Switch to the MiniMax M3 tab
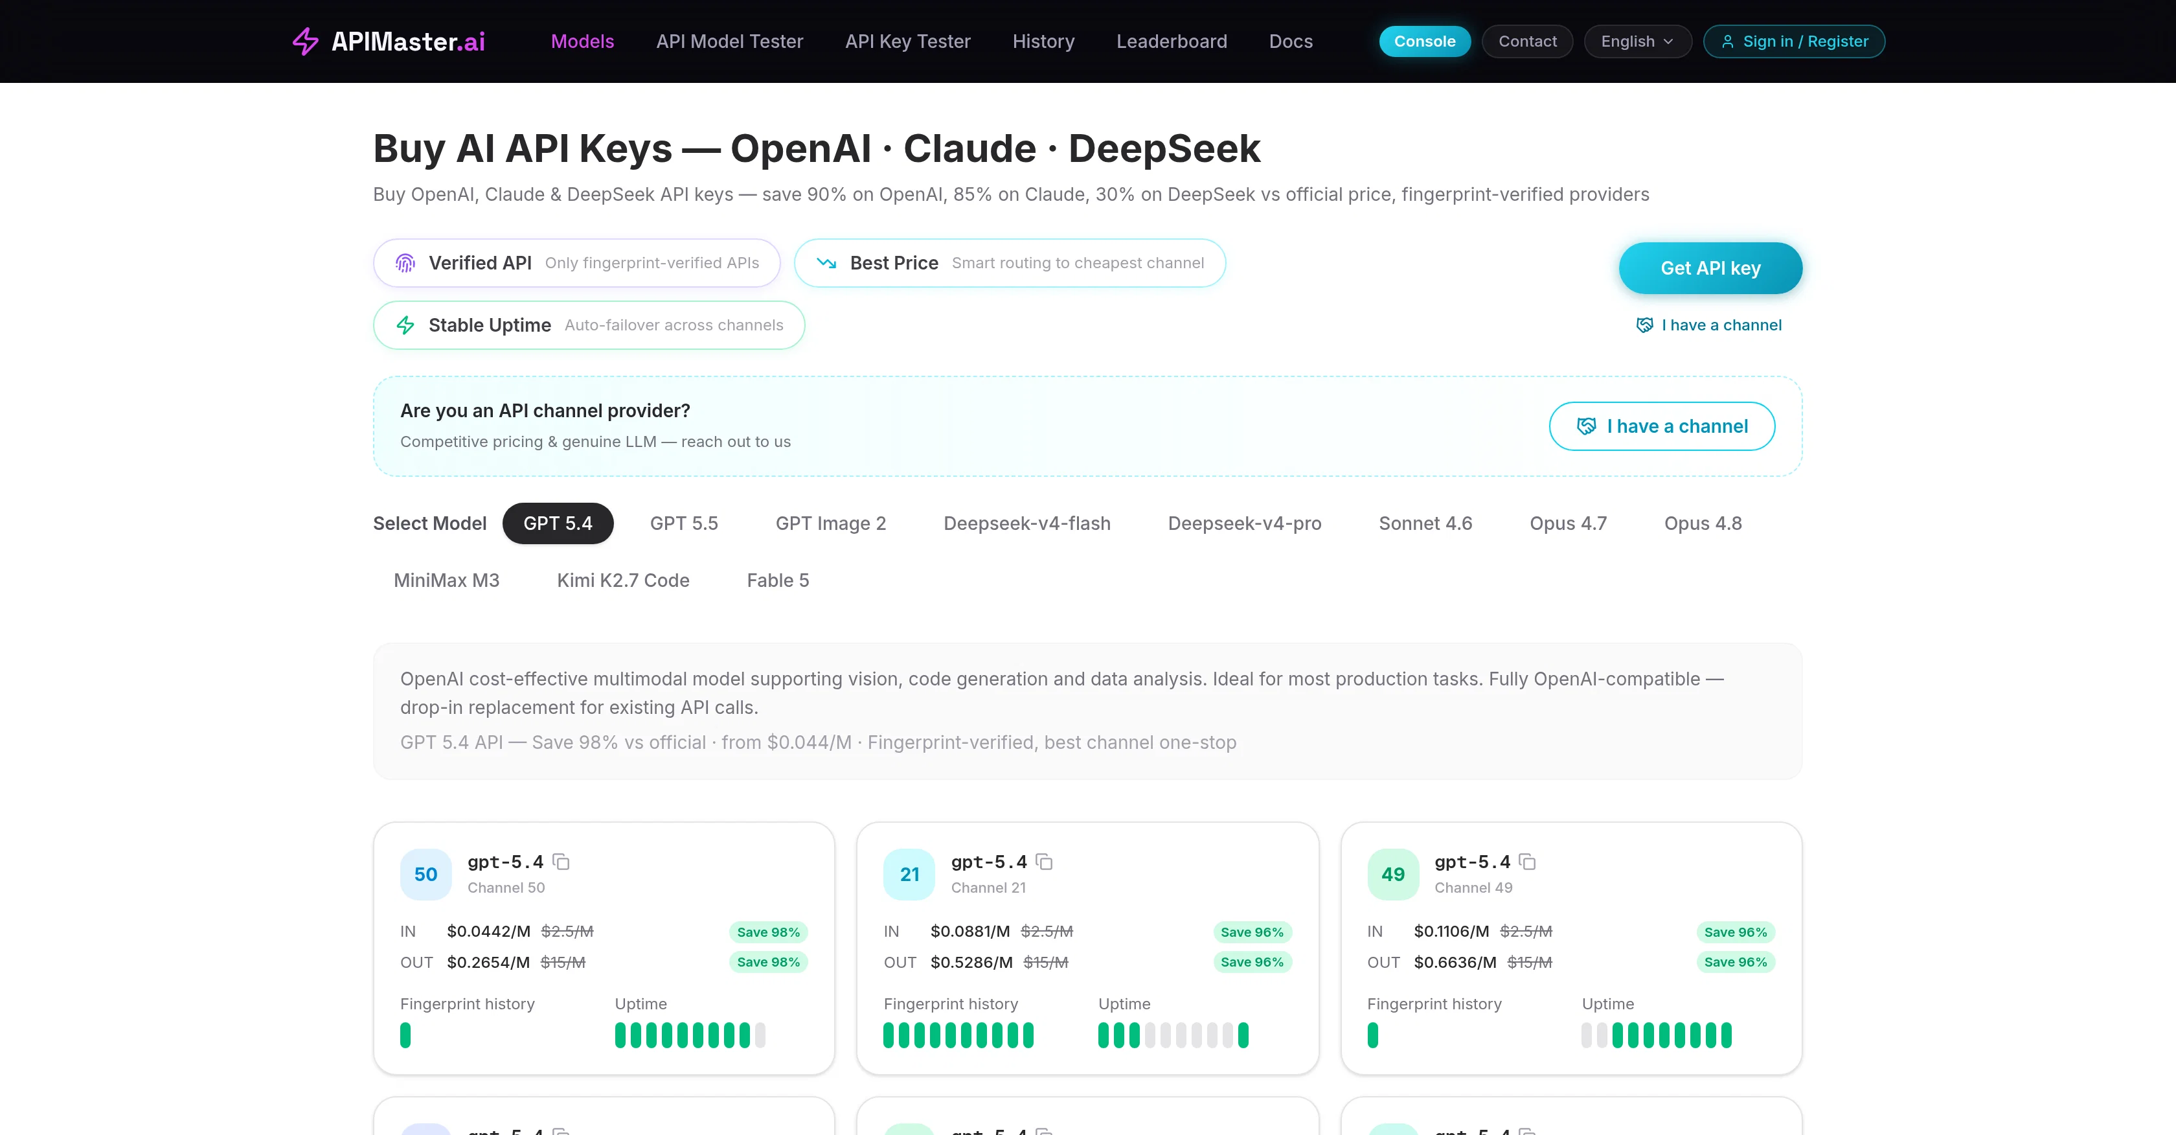 point(446,580)
